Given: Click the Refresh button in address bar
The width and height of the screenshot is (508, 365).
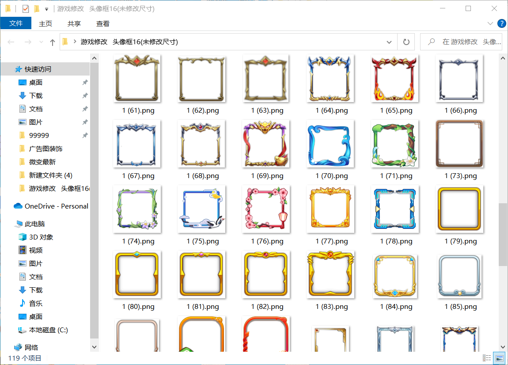Looking at the screenshot, I should click(406, 42).
